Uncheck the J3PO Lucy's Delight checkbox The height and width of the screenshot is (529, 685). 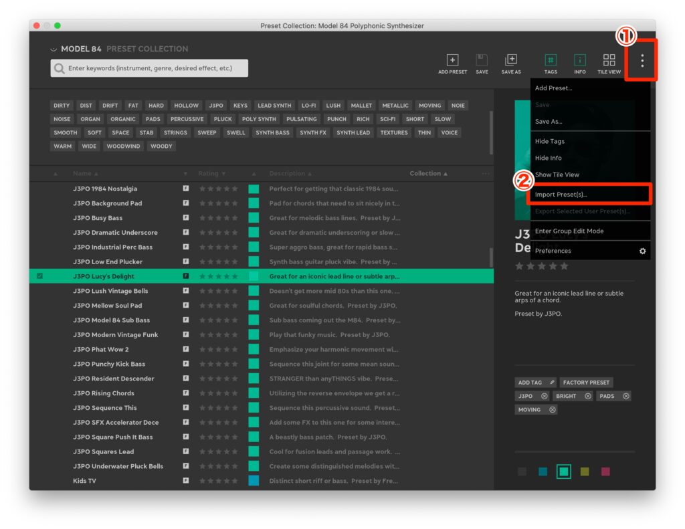coord(39,276)
